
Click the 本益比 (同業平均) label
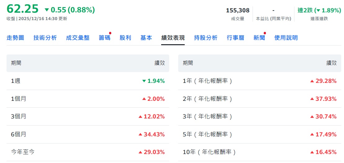[x=274, y=19]
